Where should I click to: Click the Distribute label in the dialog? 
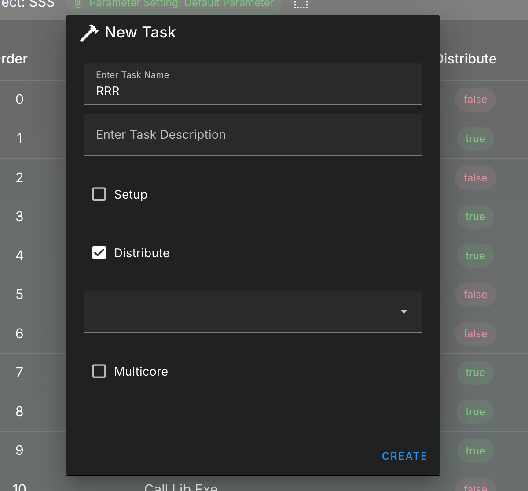(x=142, y=253)
